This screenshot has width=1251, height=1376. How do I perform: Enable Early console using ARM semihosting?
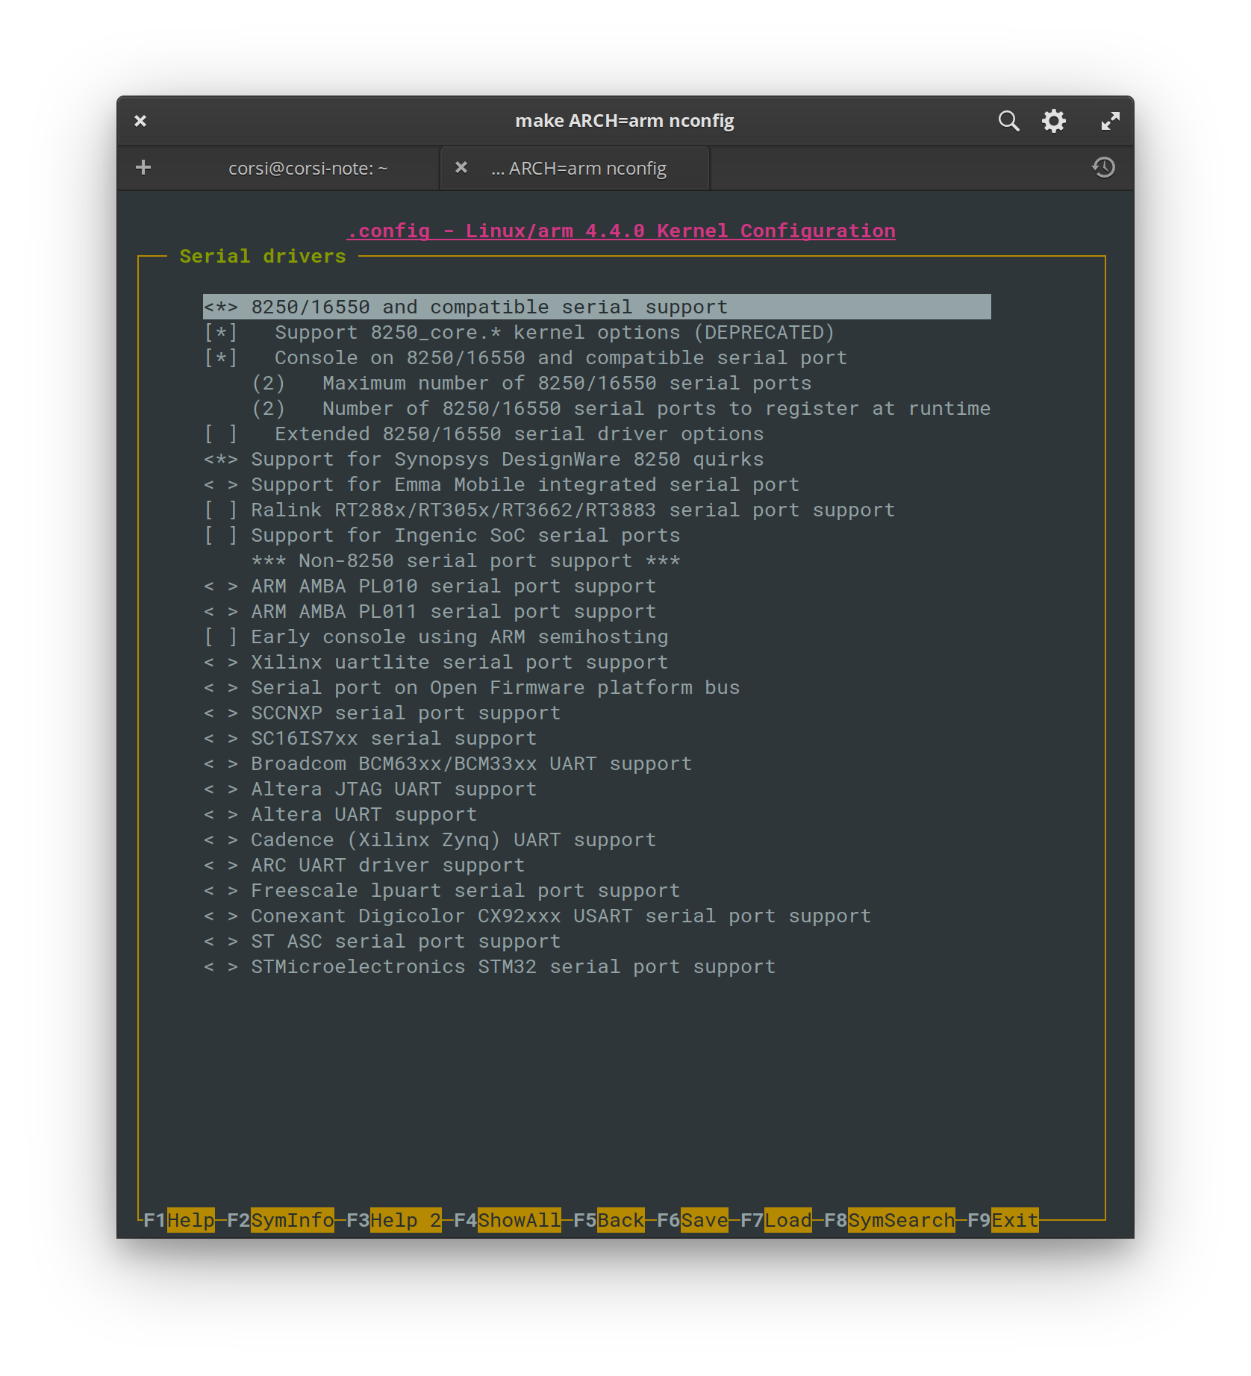point(221,637)
